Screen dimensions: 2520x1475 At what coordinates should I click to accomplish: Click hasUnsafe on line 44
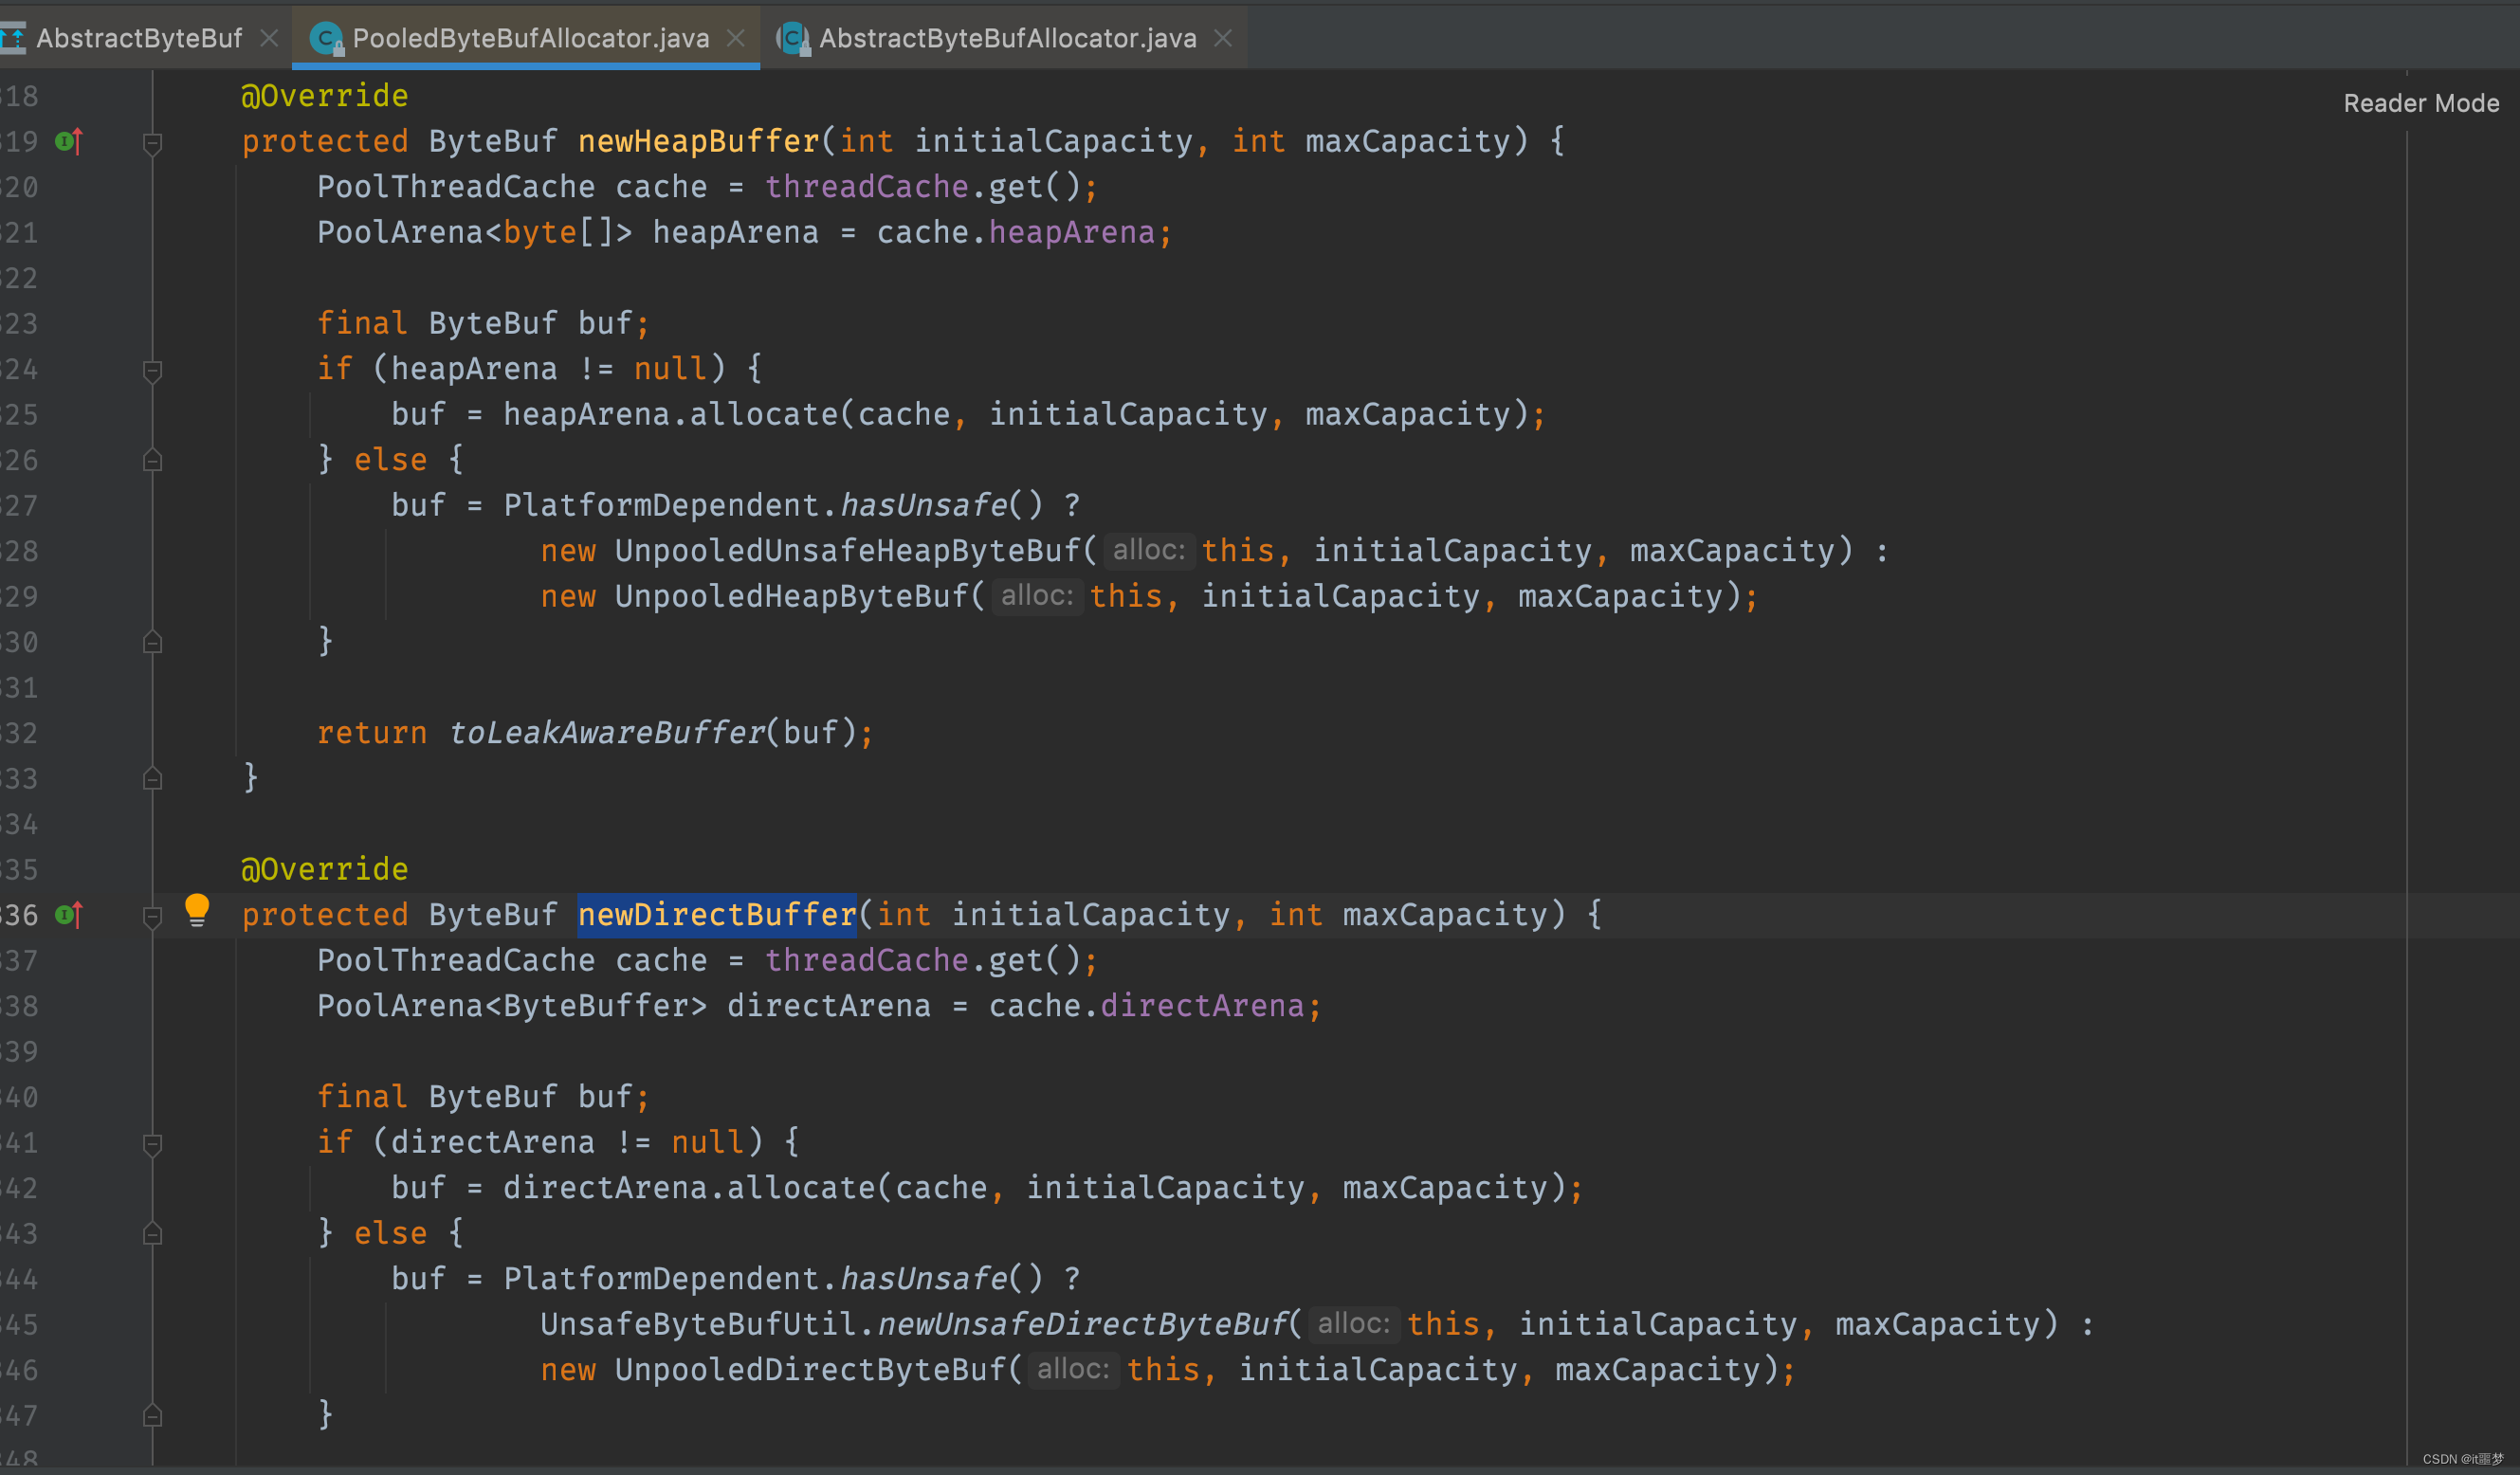pyautogui.click(x=923, y=1279)
